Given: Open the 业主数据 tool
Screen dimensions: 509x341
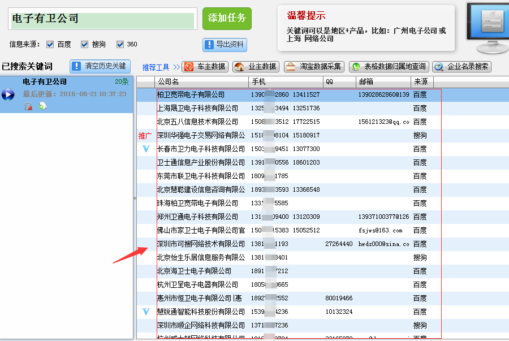Looking at the screenshot, I should [256, 67].
